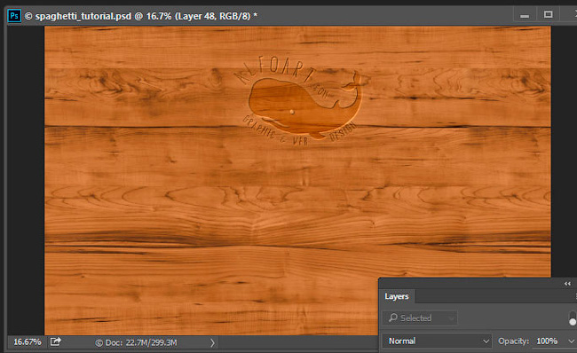Click the status bar export share icon
The height and width of the screenshot is (353, 577).
tap(55, 342)
